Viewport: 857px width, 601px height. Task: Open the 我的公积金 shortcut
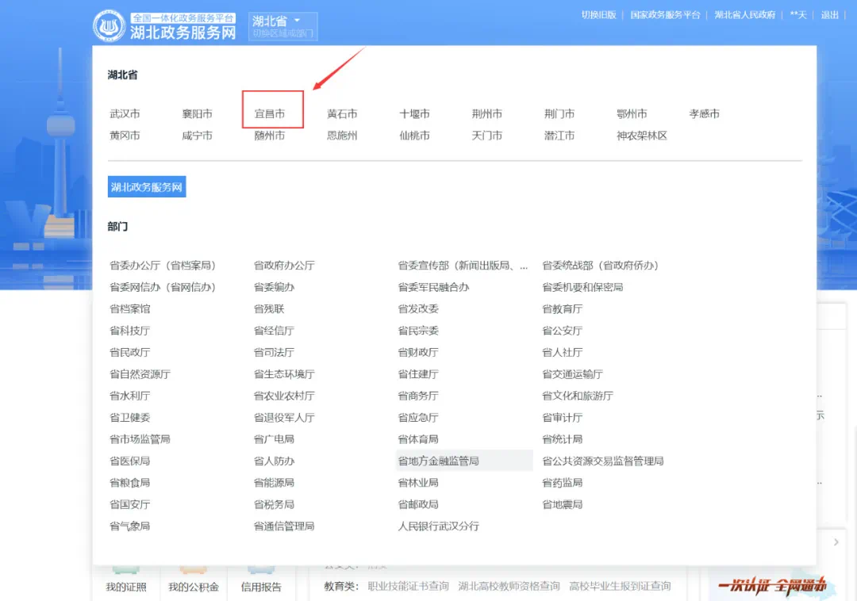pos(193,587)
